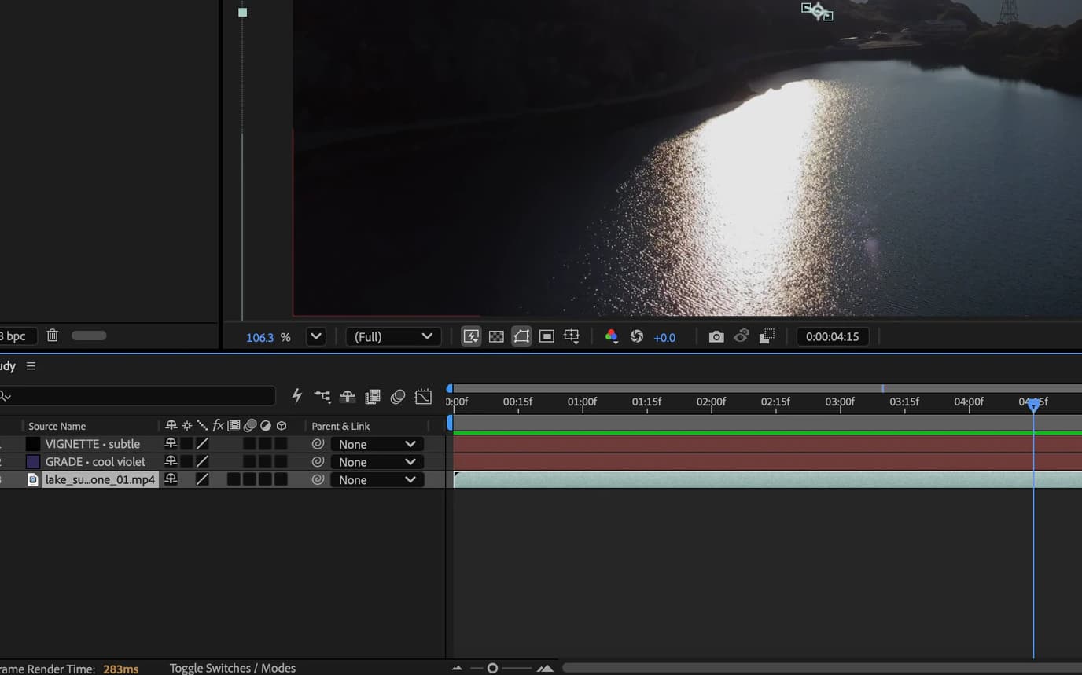Click the 283ms frame render time value
1082x675 pixels.
[120, 669]
